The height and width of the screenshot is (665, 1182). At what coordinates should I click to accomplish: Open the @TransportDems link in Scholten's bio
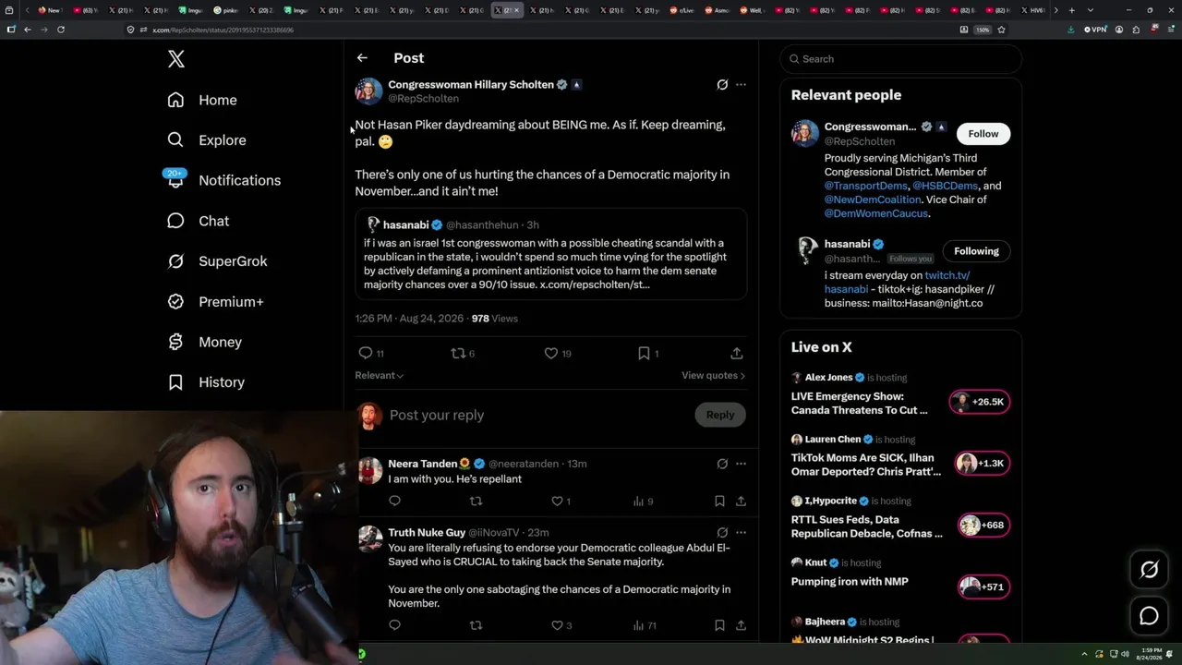pos(866,186)
